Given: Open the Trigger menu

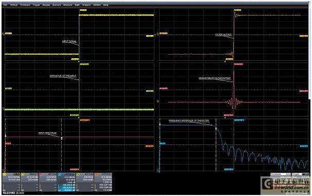Looking at the screenshot, I should click(x=37, y=5).
